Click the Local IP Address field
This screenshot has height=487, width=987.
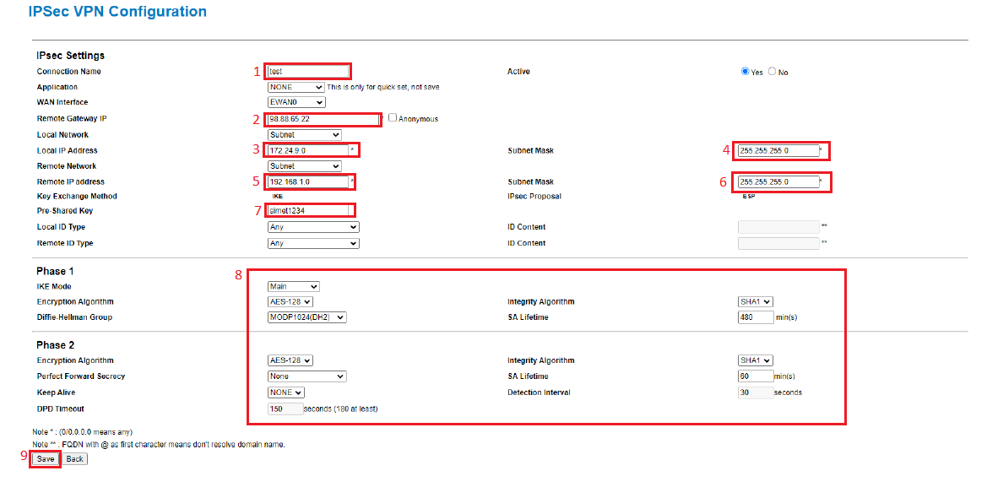pos(307,150)
